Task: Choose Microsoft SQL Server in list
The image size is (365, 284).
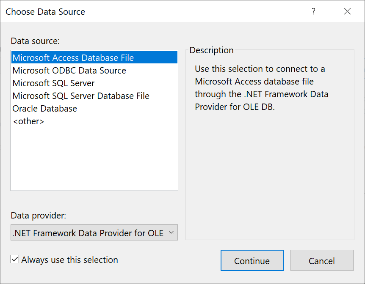Action: [x=94, y=83]
